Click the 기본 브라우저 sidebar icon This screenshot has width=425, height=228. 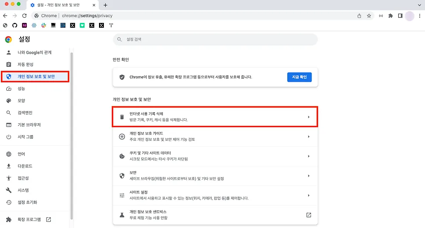(x=9, y=125)
